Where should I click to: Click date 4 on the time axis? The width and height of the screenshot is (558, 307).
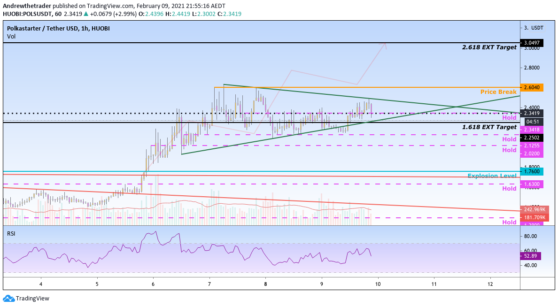pos(41,284)
